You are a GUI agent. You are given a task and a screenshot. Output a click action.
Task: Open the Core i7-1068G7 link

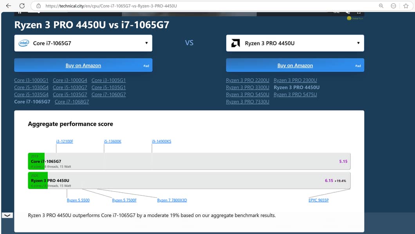(72, 102)
